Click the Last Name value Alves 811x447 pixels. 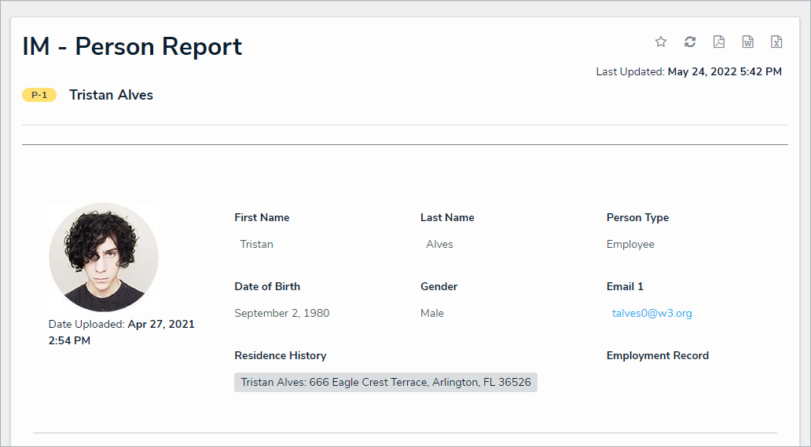439,244
